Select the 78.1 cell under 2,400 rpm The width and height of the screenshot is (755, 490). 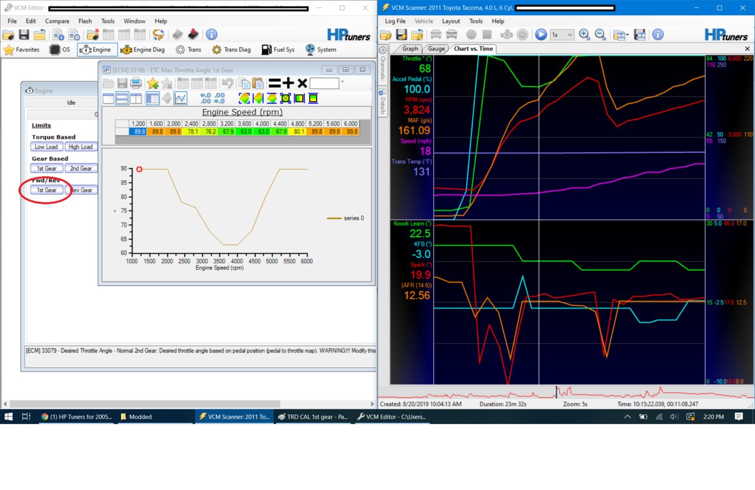191,132
